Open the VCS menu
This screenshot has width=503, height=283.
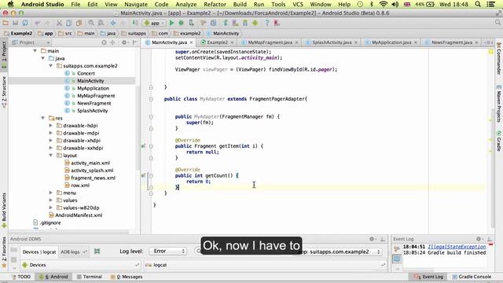pos(298,4)
